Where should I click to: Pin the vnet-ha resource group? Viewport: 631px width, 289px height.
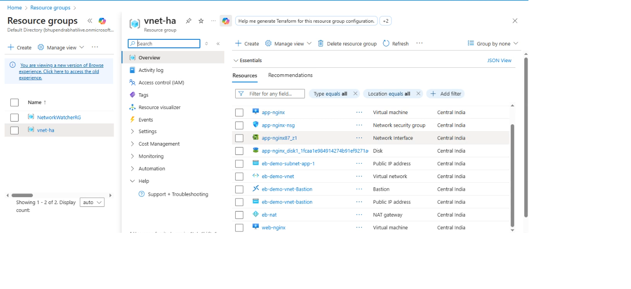tap(188, 21)
